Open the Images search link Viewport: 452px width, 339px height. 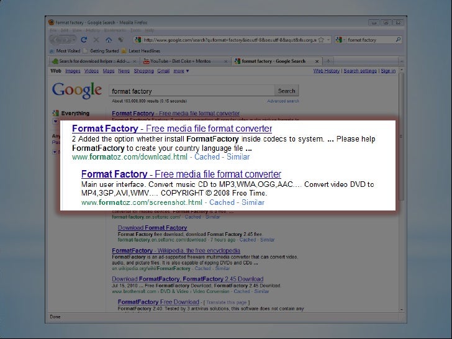point(73,71)
